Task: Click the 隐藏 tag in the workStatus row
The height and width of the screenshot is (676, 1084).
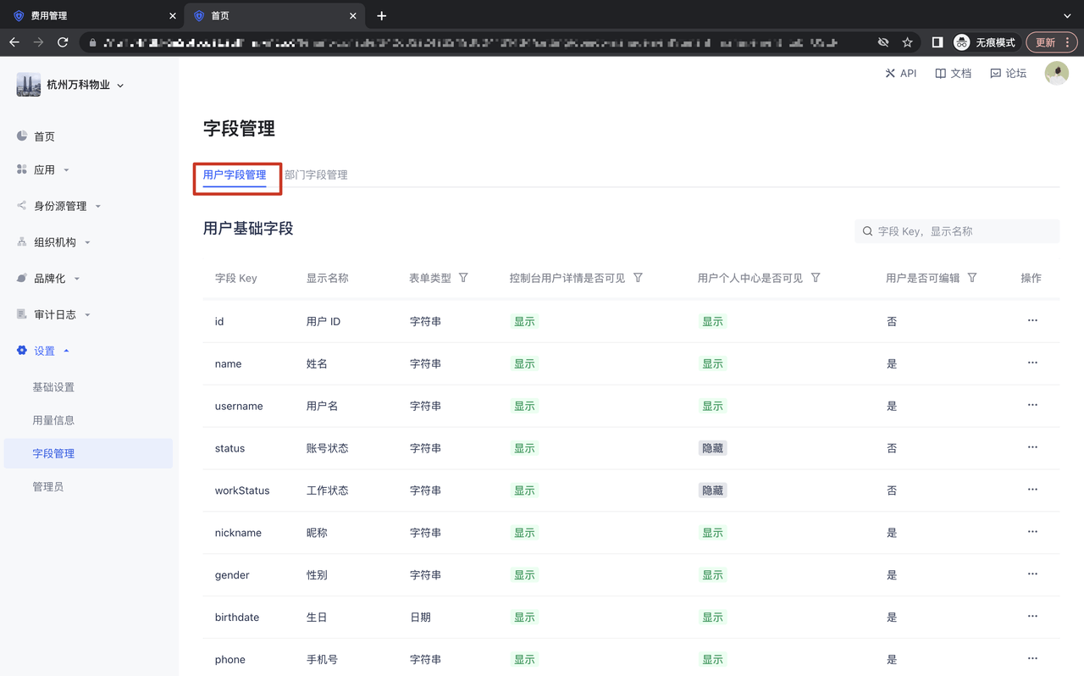Action: [712, 490]
